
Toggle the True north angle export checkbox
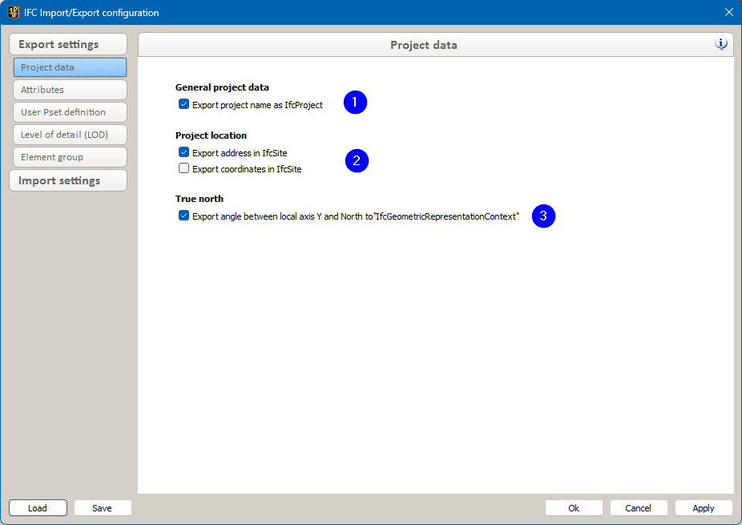click(184, 216)
